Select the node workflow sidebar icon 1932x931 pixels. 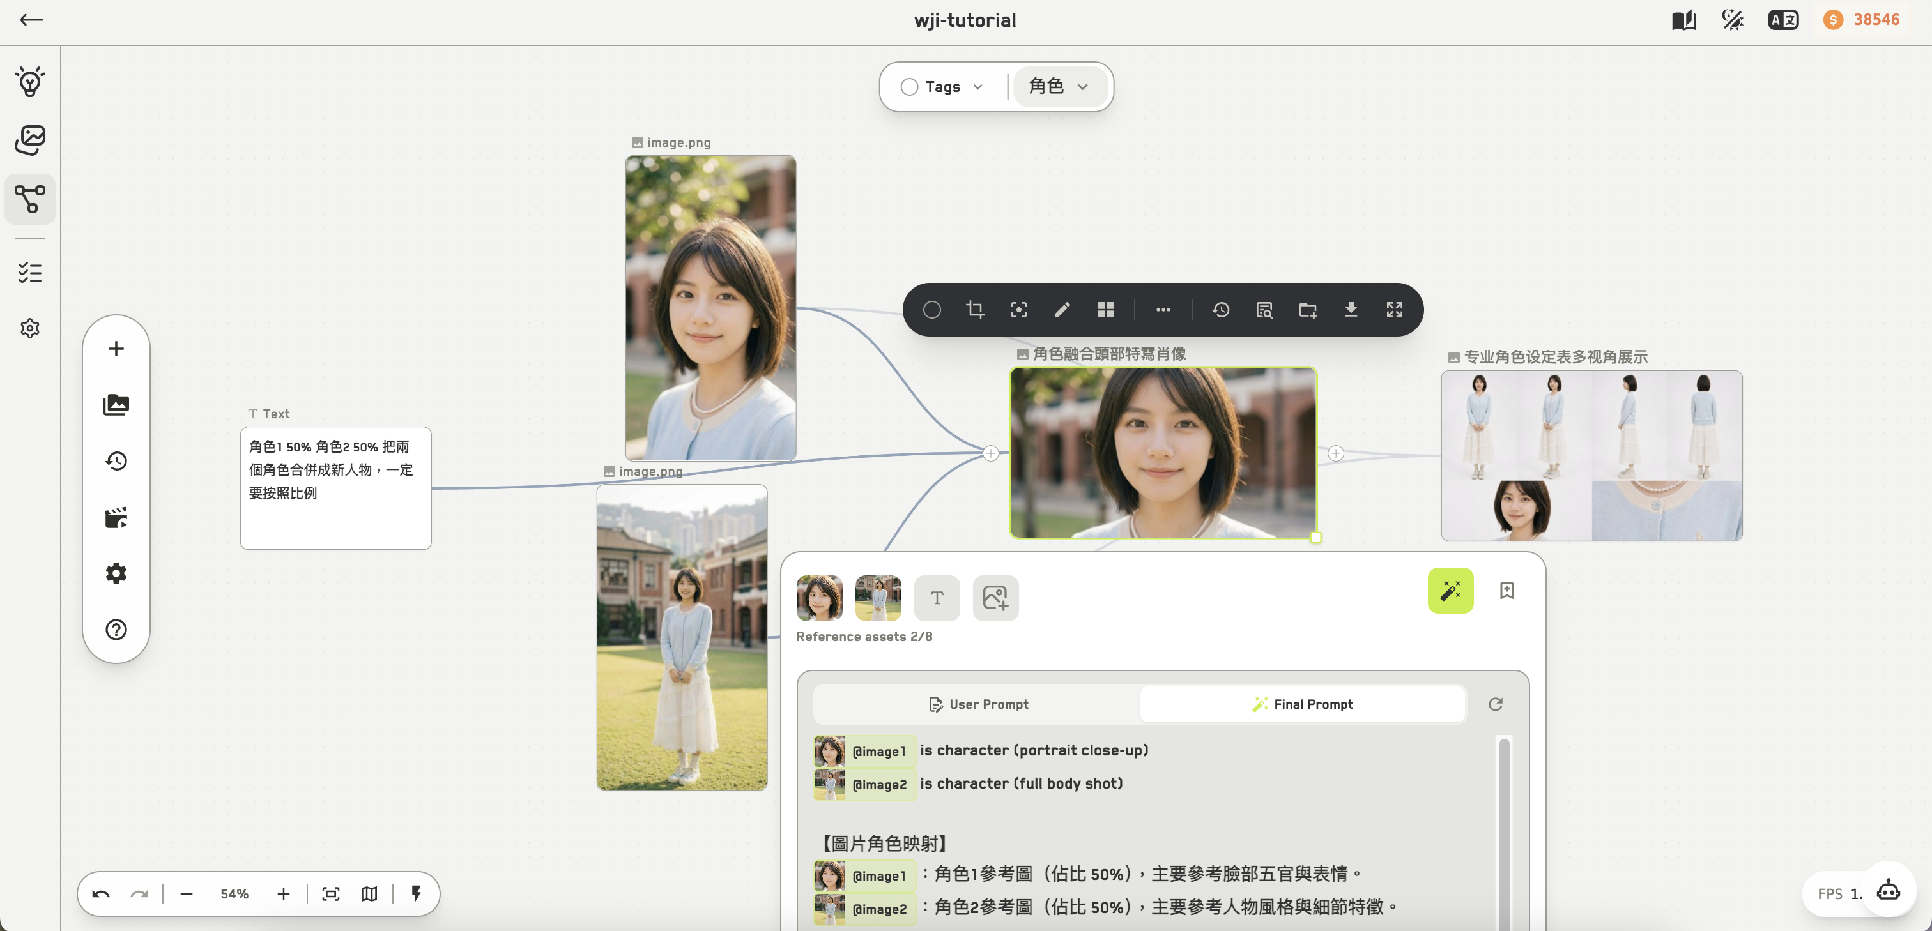point(30,199)
